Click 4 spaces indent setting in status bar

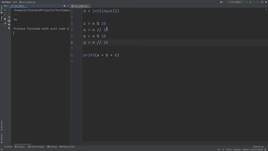(237, 150)
